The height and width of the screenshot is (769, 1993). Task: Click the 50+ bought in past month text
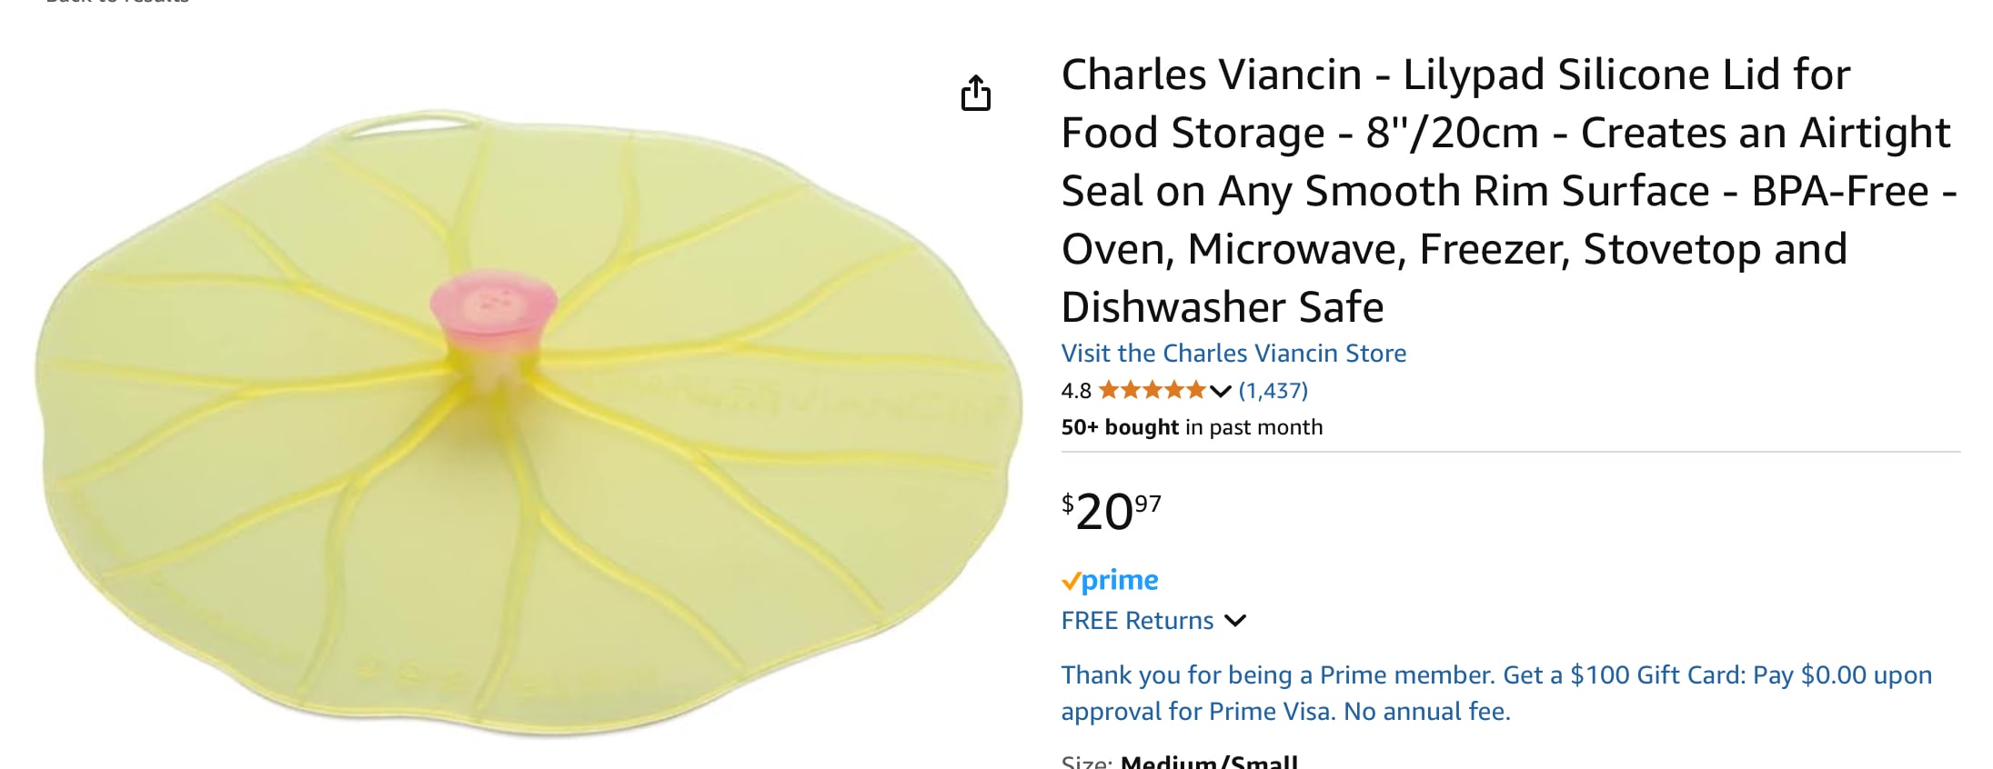tap(1192, 427)
